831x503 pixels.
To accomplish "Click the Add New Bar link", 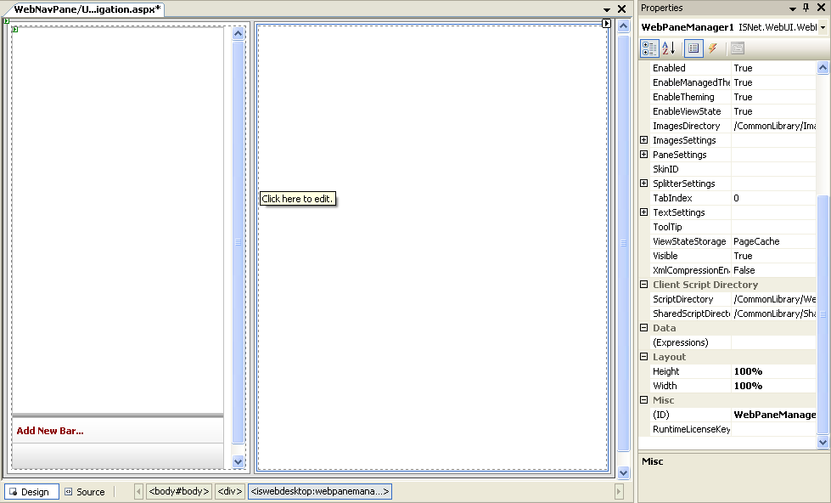I will point(50,431).
